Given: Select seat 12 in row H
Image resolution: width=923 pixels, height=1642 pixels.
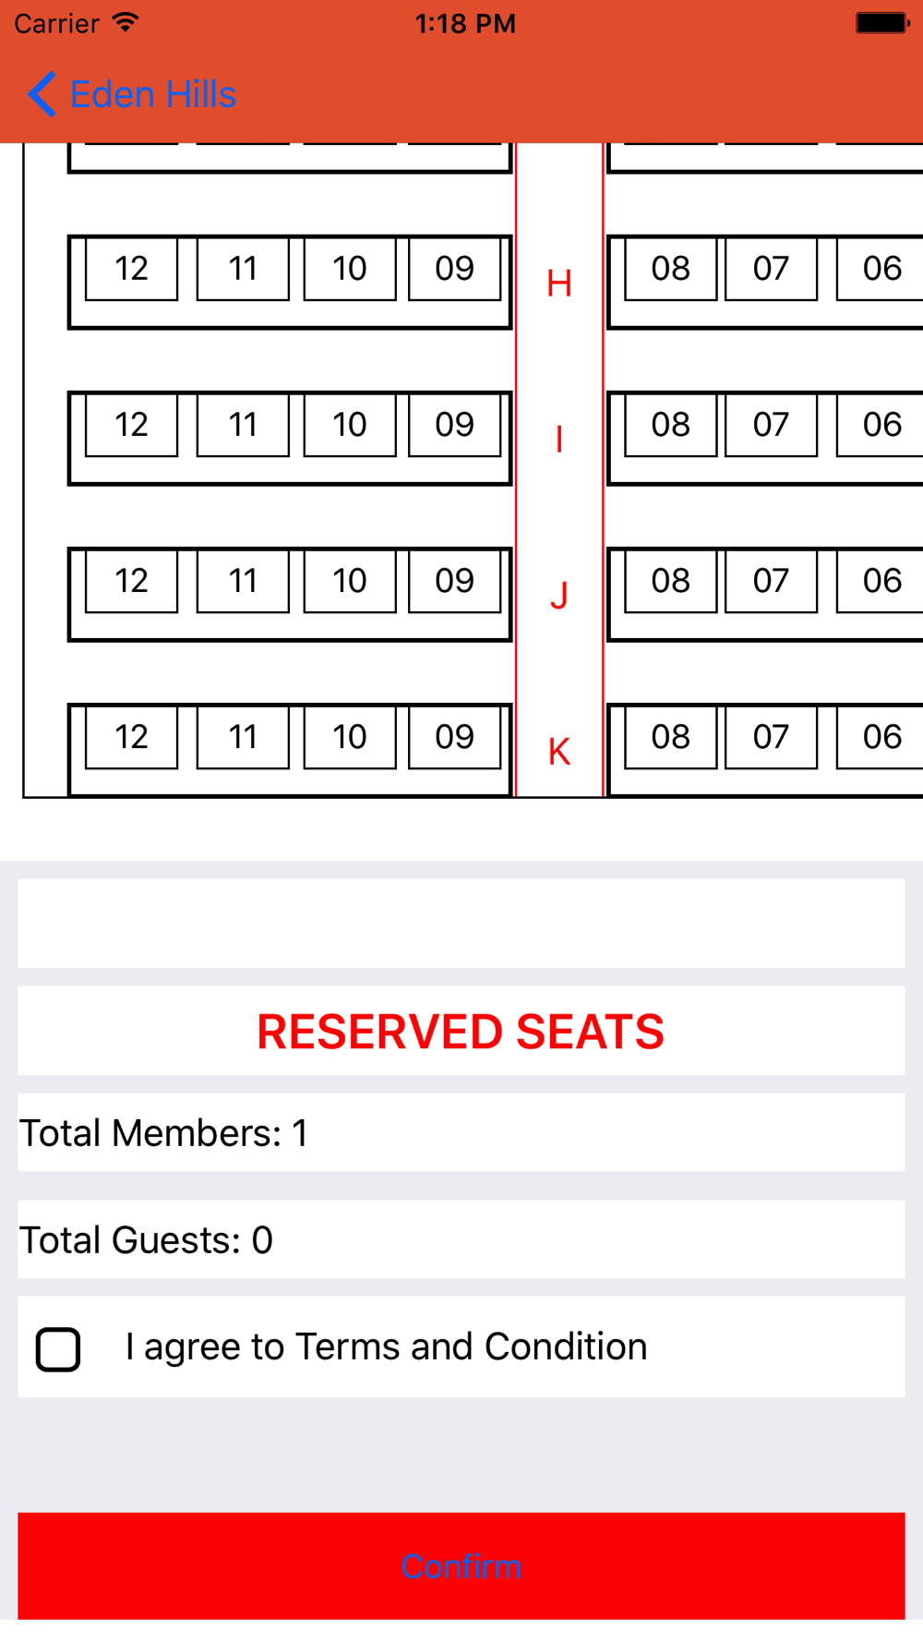Looking at the screenshot, I should 131,269.
